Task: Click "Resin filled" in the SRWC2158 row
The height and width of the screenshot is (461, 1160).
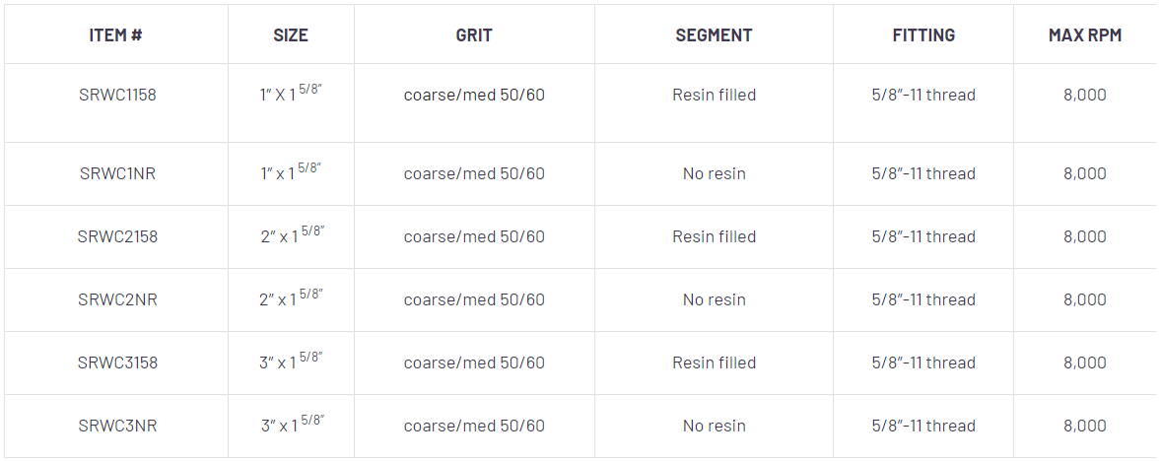Action: point(714,237)
